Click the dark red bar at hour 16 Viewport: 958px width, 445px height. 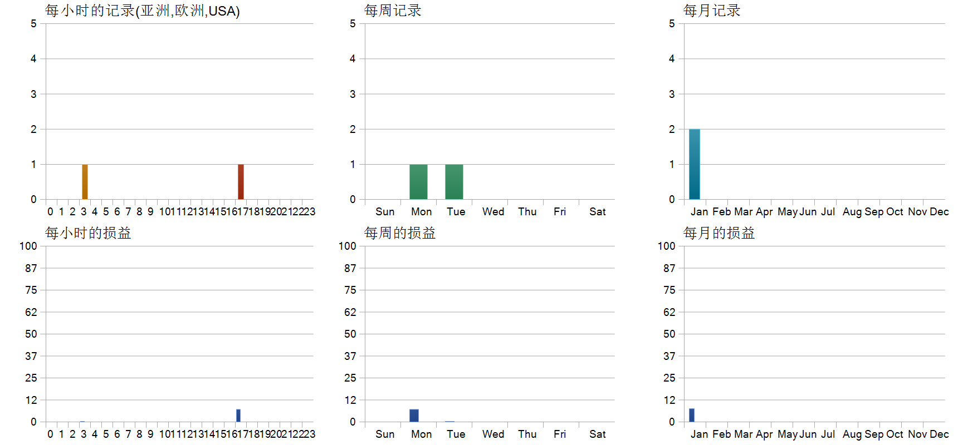(x=241, y=182)
